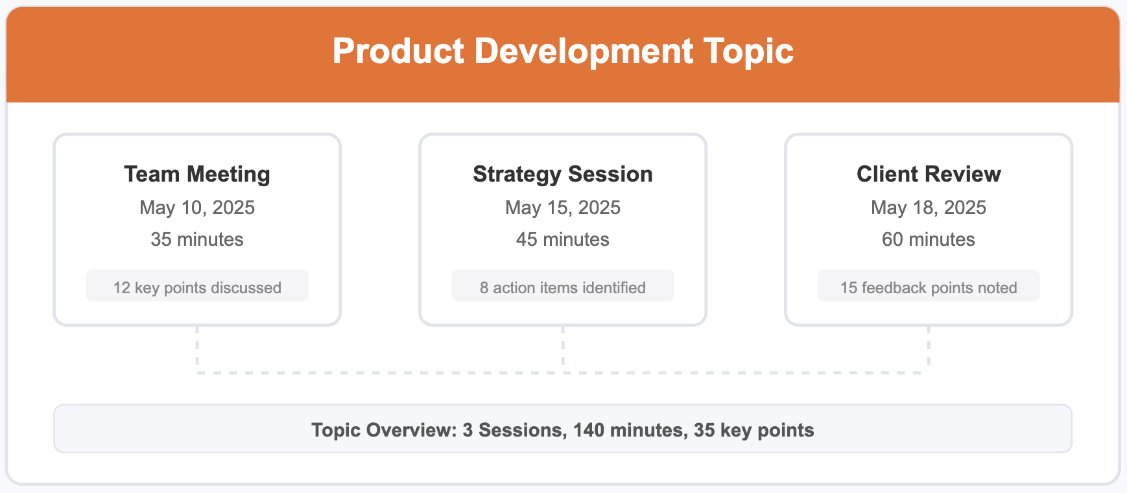
Task: Click the horizontal dashed line between Strategy Session and Client Review connectors
Action: coord(746,373)
